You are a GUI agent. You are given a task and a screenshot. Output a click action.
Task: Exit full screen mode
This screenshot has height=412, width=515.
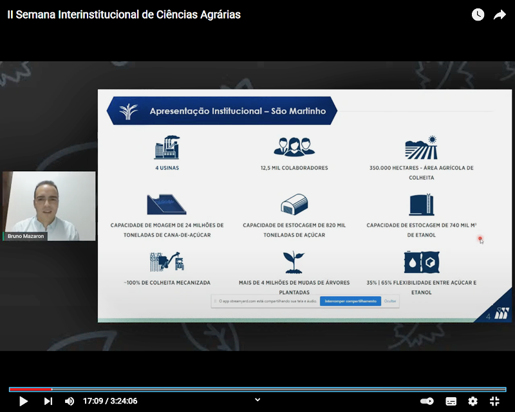[x=494, y=401]
